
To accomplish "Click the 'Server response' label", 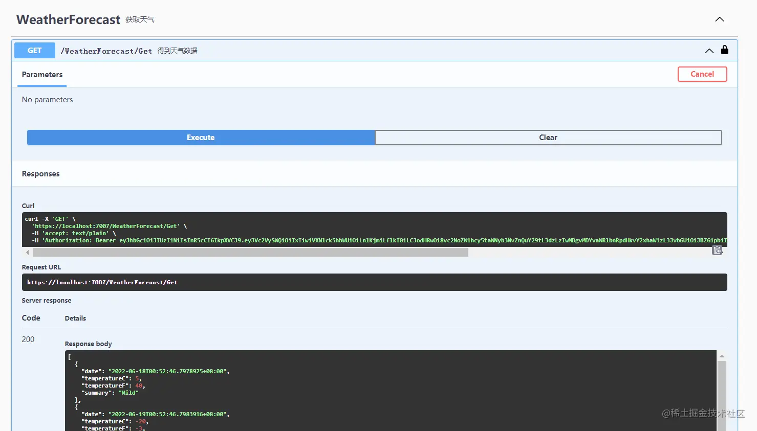I will [47, 301].
